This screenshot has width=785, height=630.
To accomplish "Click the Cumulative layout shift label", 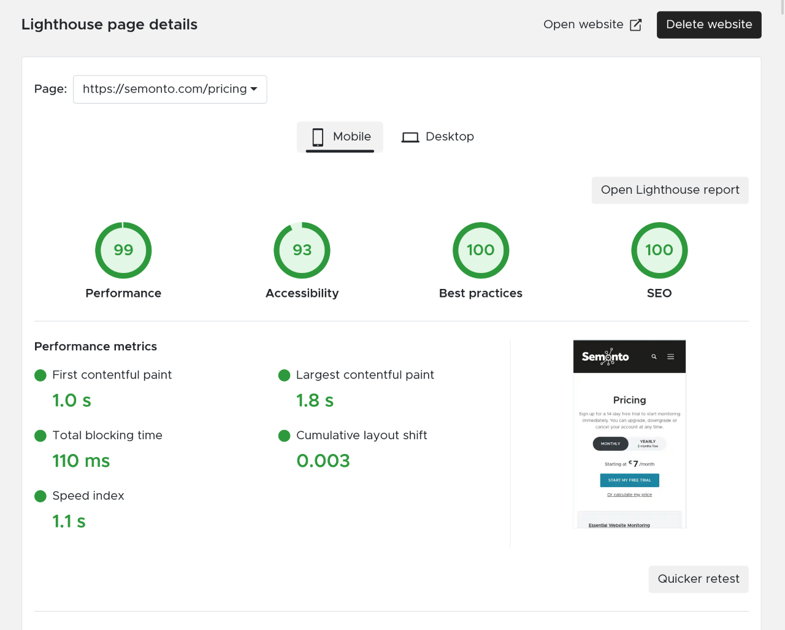I will tap(362, 436).
